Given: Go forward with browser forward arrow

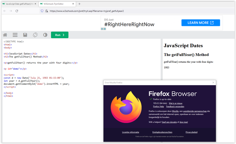Looking at the screenshot, I should [11, 11].
